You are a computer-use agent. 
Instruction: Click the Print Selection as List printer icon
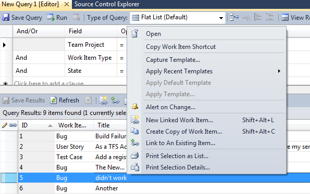(135, 156)
